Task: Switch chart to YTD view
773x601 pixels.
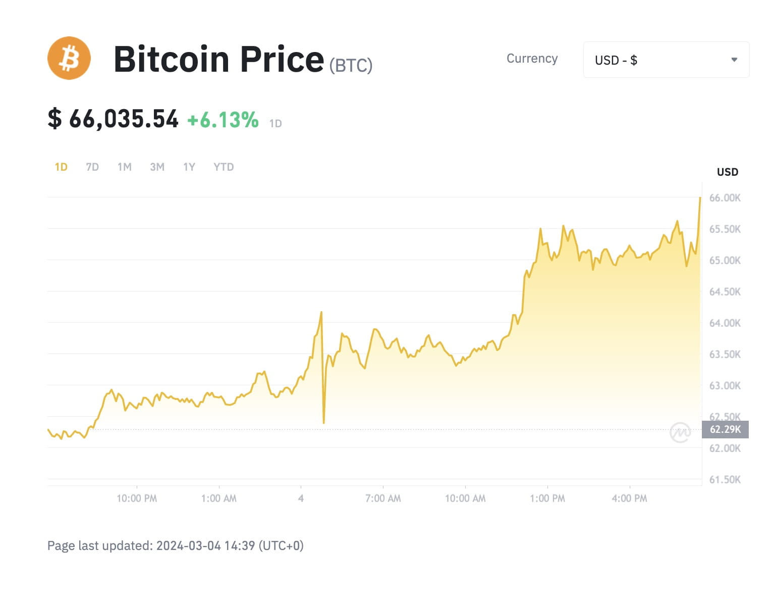Action: click(x=224, y=167)
